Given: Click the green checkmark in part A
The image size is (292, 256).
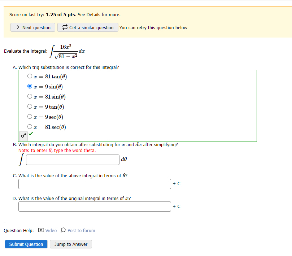Looking at the screenshot, I should [30, 134].
